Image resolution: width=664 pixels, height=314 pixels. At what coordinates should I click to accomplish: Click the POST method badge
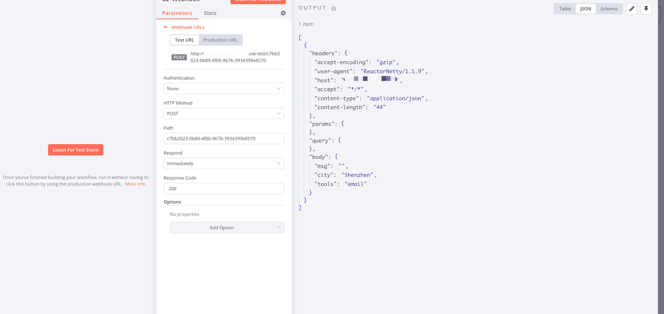click(x=179, y=57)
